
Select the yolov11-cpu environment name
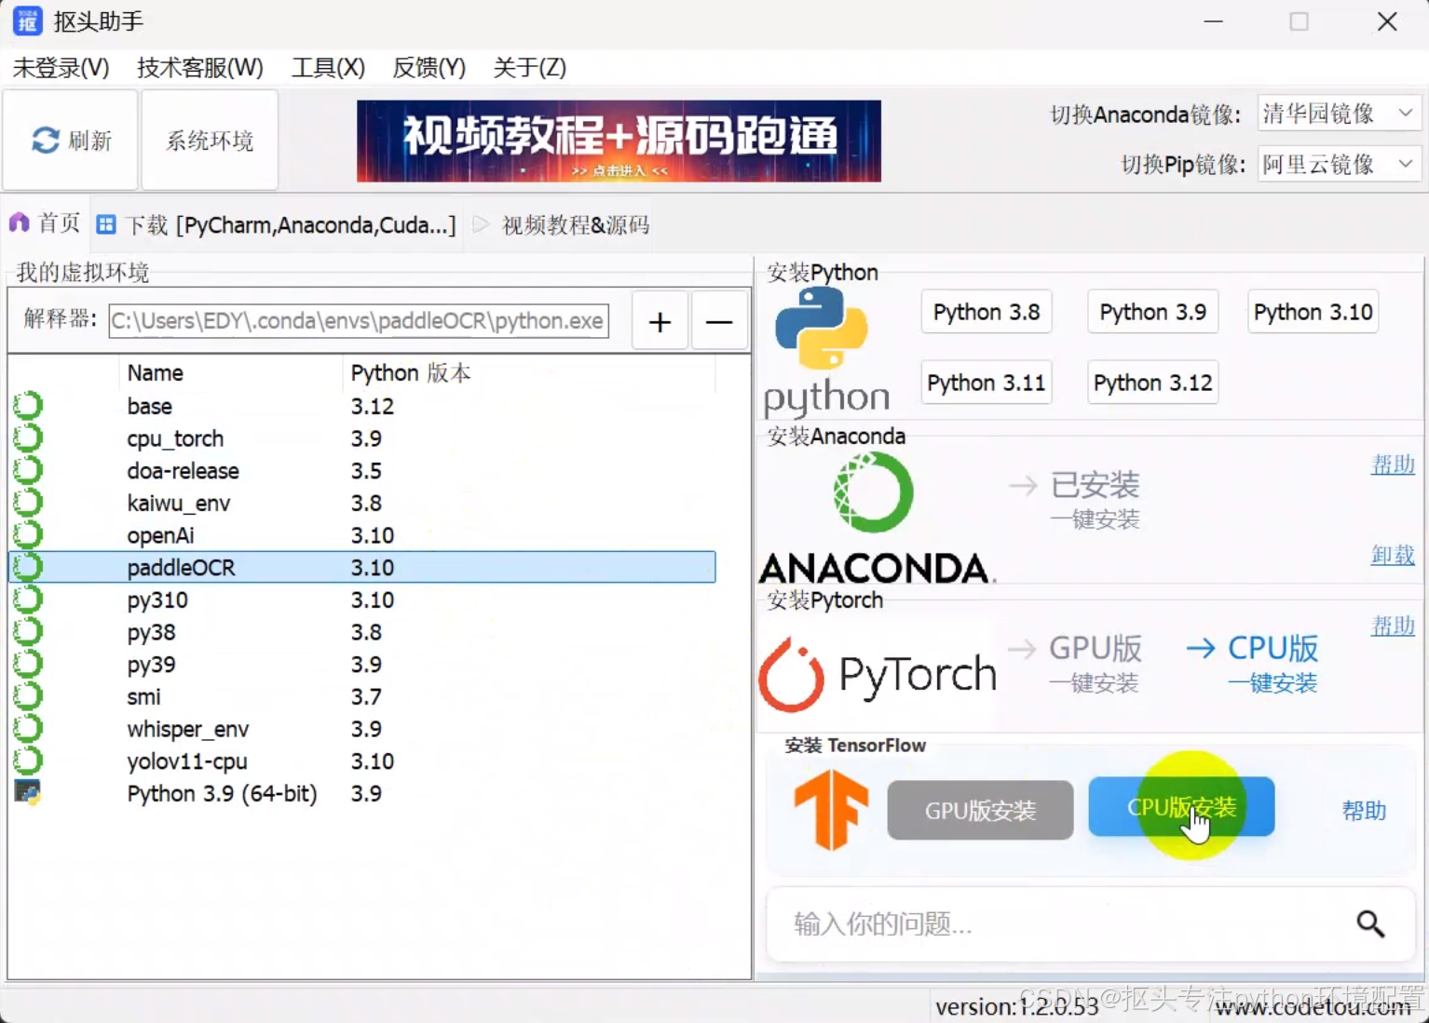point(187,761)
